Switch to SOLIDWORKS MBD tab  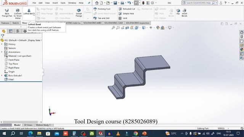coord(92,23)
